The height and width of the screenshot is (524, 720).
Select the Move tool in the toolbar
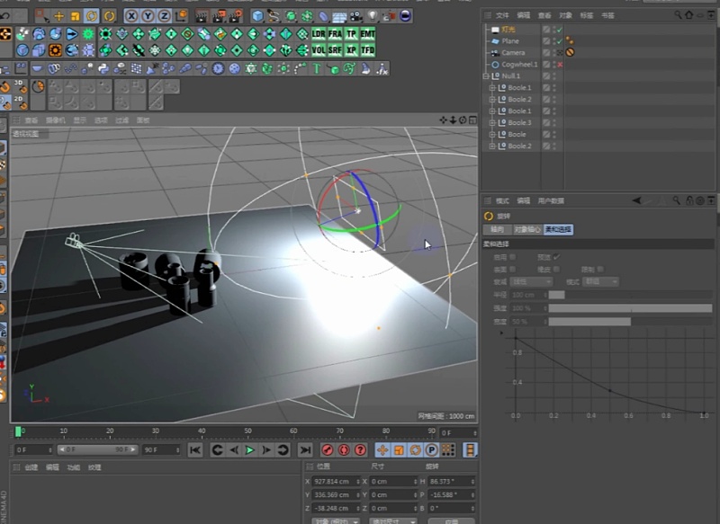tap(59, 15)
